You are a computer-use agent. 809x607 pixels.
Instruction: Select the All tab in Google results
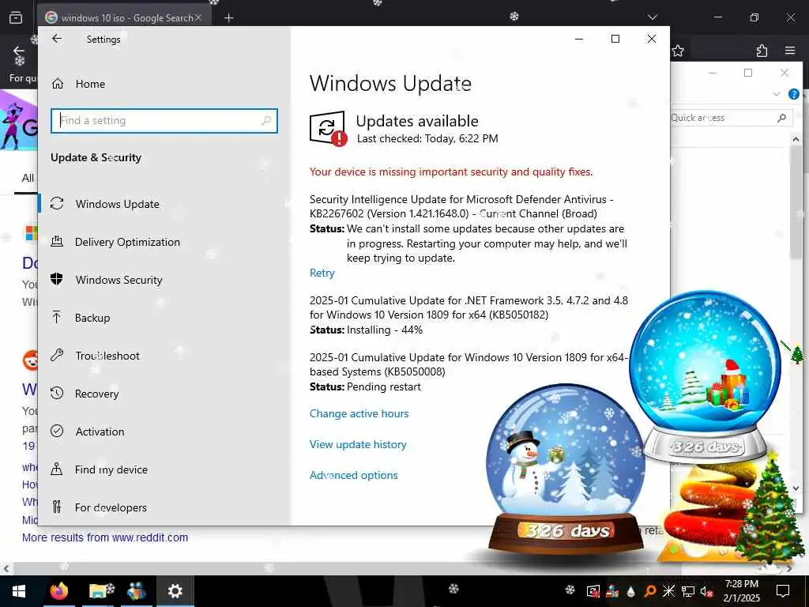(x=28, y=178)
